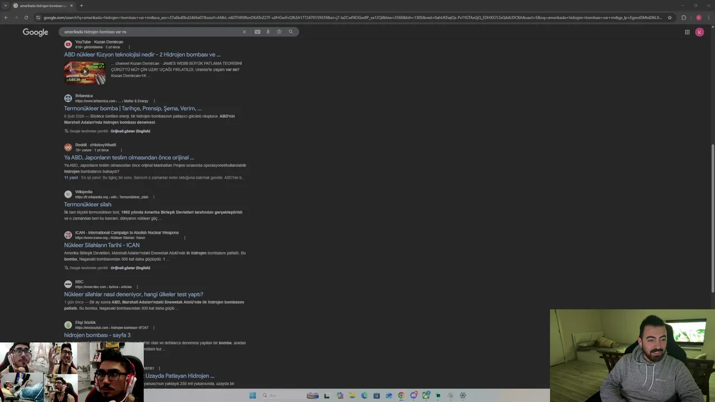Open the Google apps grid

687,32
